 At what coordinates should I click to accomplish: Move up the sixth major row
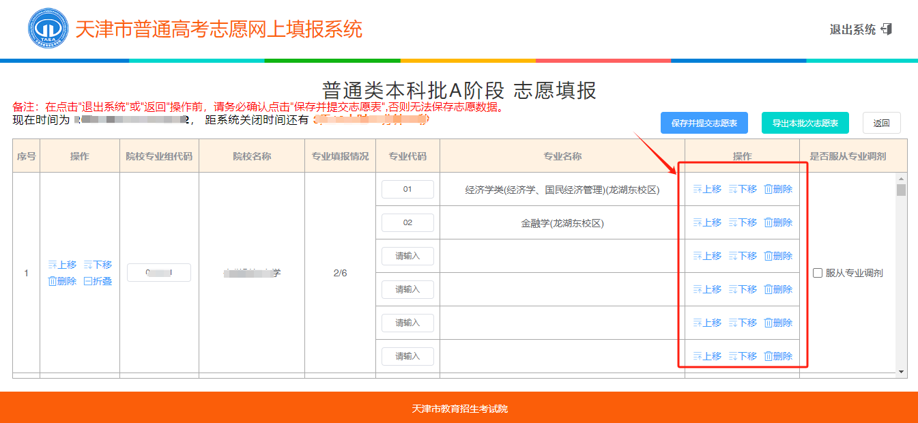pyautogui.click(x=707, y=356)
